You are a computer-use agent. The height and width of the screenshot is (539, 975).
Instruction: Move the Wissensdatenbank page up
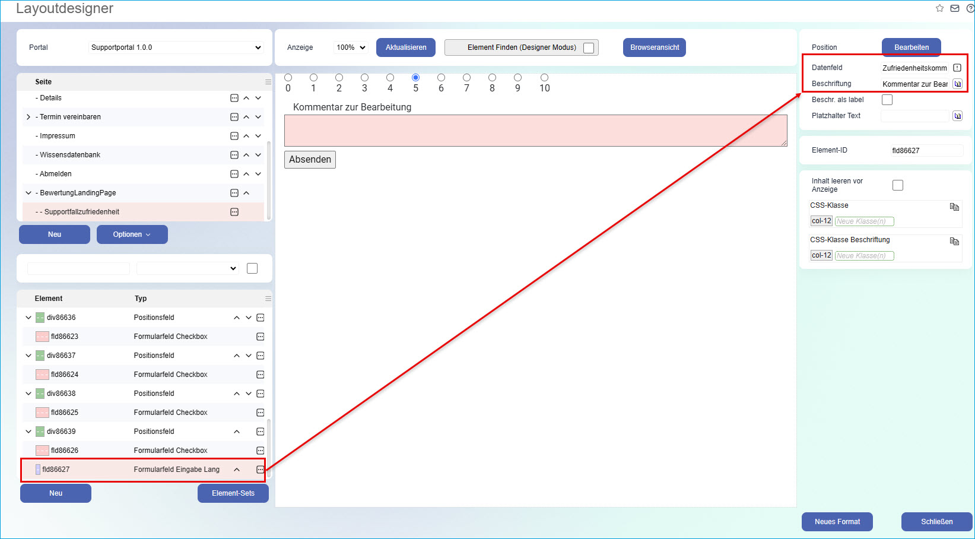click(x=246, y=155)
